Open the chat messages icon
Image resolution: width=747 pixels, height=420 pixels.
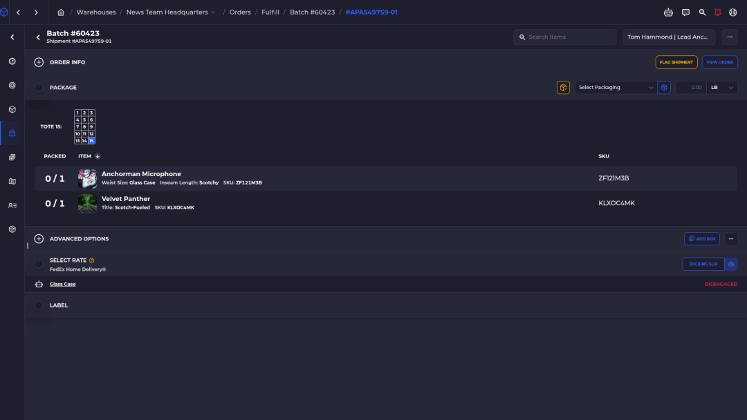click(685, 12)
